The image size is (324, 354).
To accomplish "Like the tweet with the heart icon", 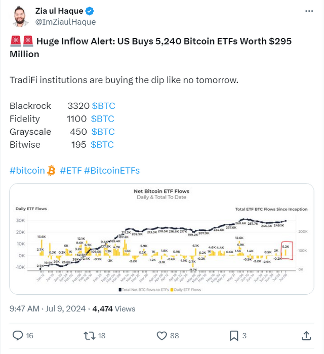I will 162,335.
